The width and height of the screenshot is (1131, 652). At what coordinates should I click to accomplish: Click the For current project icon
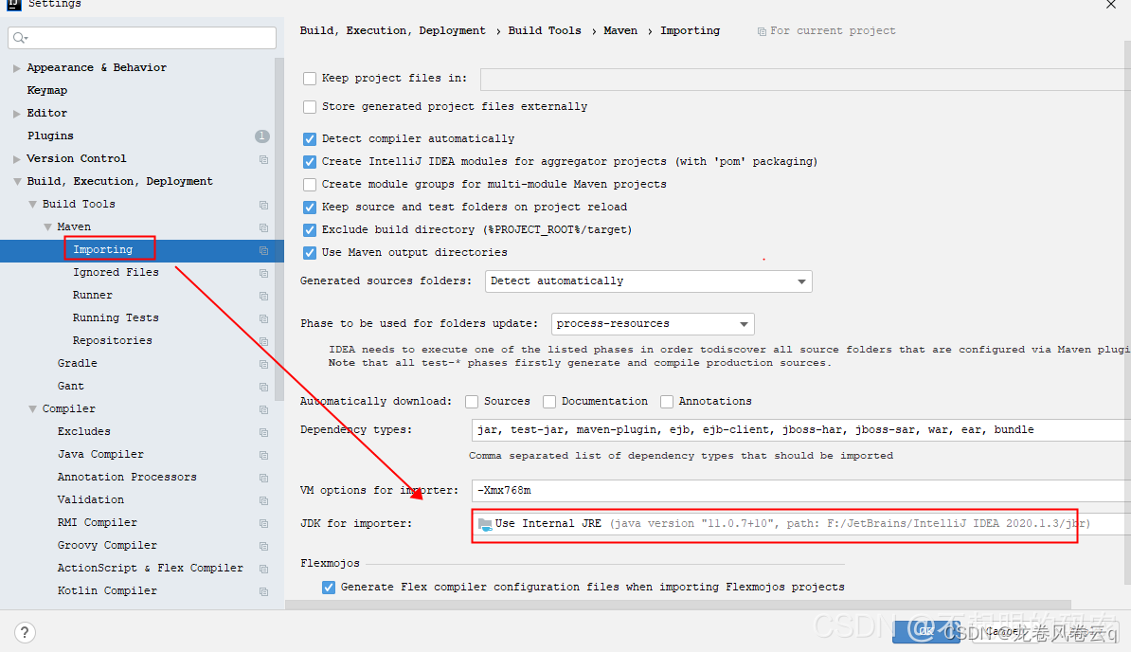762,31
